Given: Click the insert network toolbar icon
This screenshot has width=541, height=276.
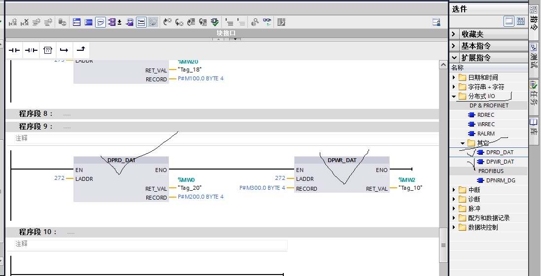Looking at the screenshot, I should coord(76,22).
